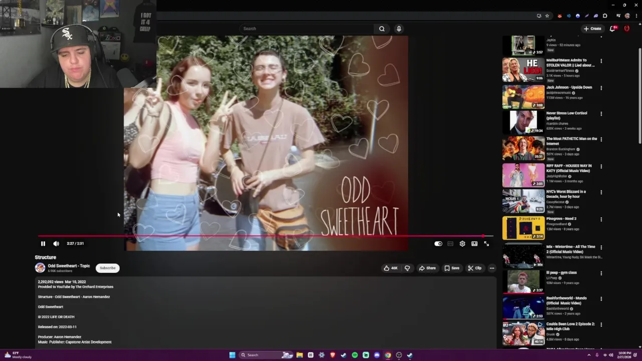
Task: Open taskbar clock showing 10:00 PM
Action: (x=625, y=355)
